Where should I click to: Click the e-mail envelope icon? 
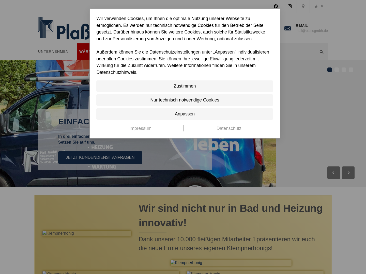pyautogui.click(x=288, y=28)
